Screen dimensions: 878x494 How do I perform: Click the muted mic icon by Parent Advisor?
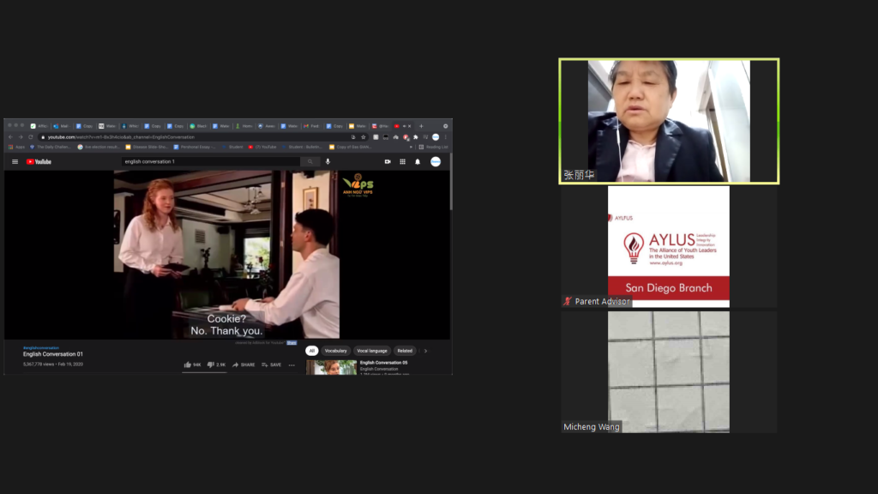[568, 301]
